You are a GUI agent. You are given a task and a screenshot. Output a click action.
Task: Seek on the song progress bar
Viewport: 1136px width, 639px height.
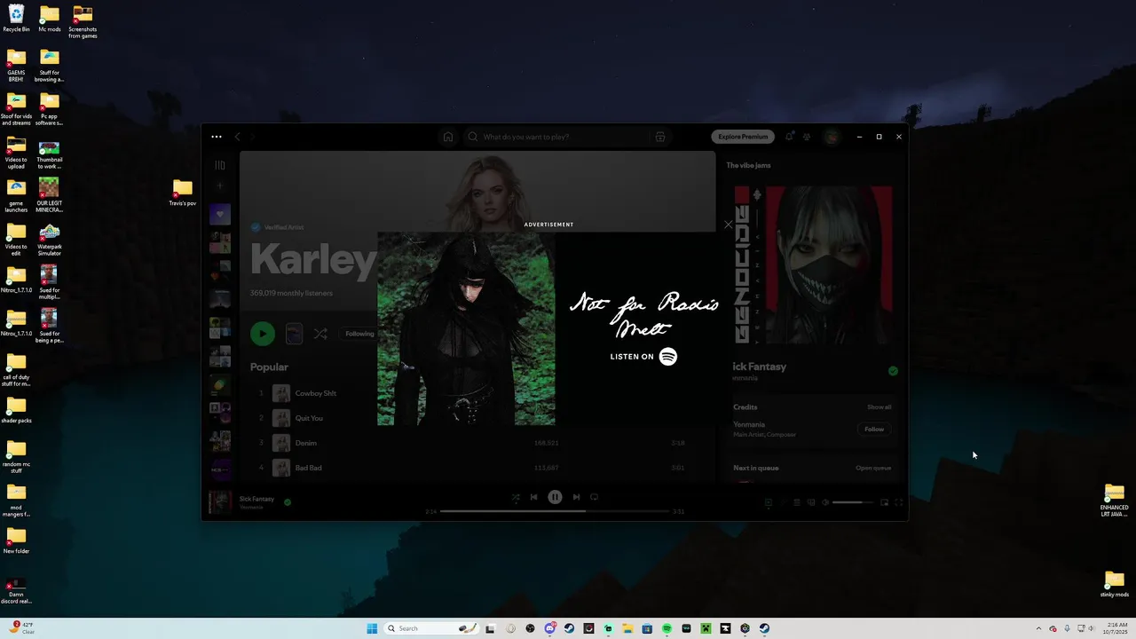pos(555,511)
